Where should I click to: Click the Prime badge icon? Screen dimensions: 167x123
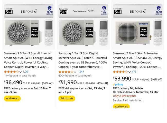tap(118, 85)
